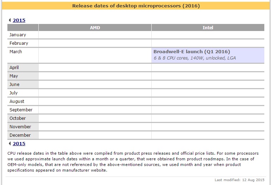
Task: Click the left arrow icon below the table
Action: point(10,143)
